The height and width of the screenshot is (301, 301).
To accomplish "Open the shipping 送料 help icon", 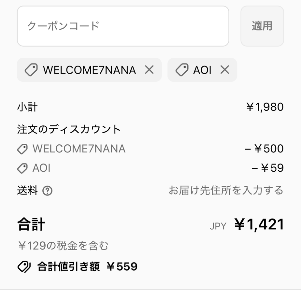I will point(48,191).
